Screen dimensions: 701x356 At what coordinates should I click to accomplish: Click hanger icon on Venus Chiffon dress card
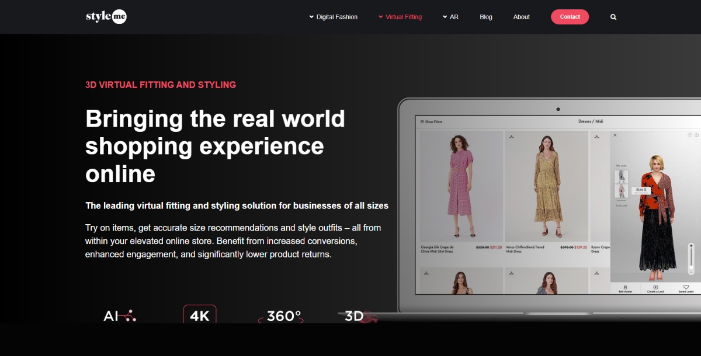tap(512, 136)
